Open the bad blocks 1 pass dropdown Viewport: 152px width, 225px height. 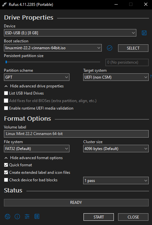[116, 181]
